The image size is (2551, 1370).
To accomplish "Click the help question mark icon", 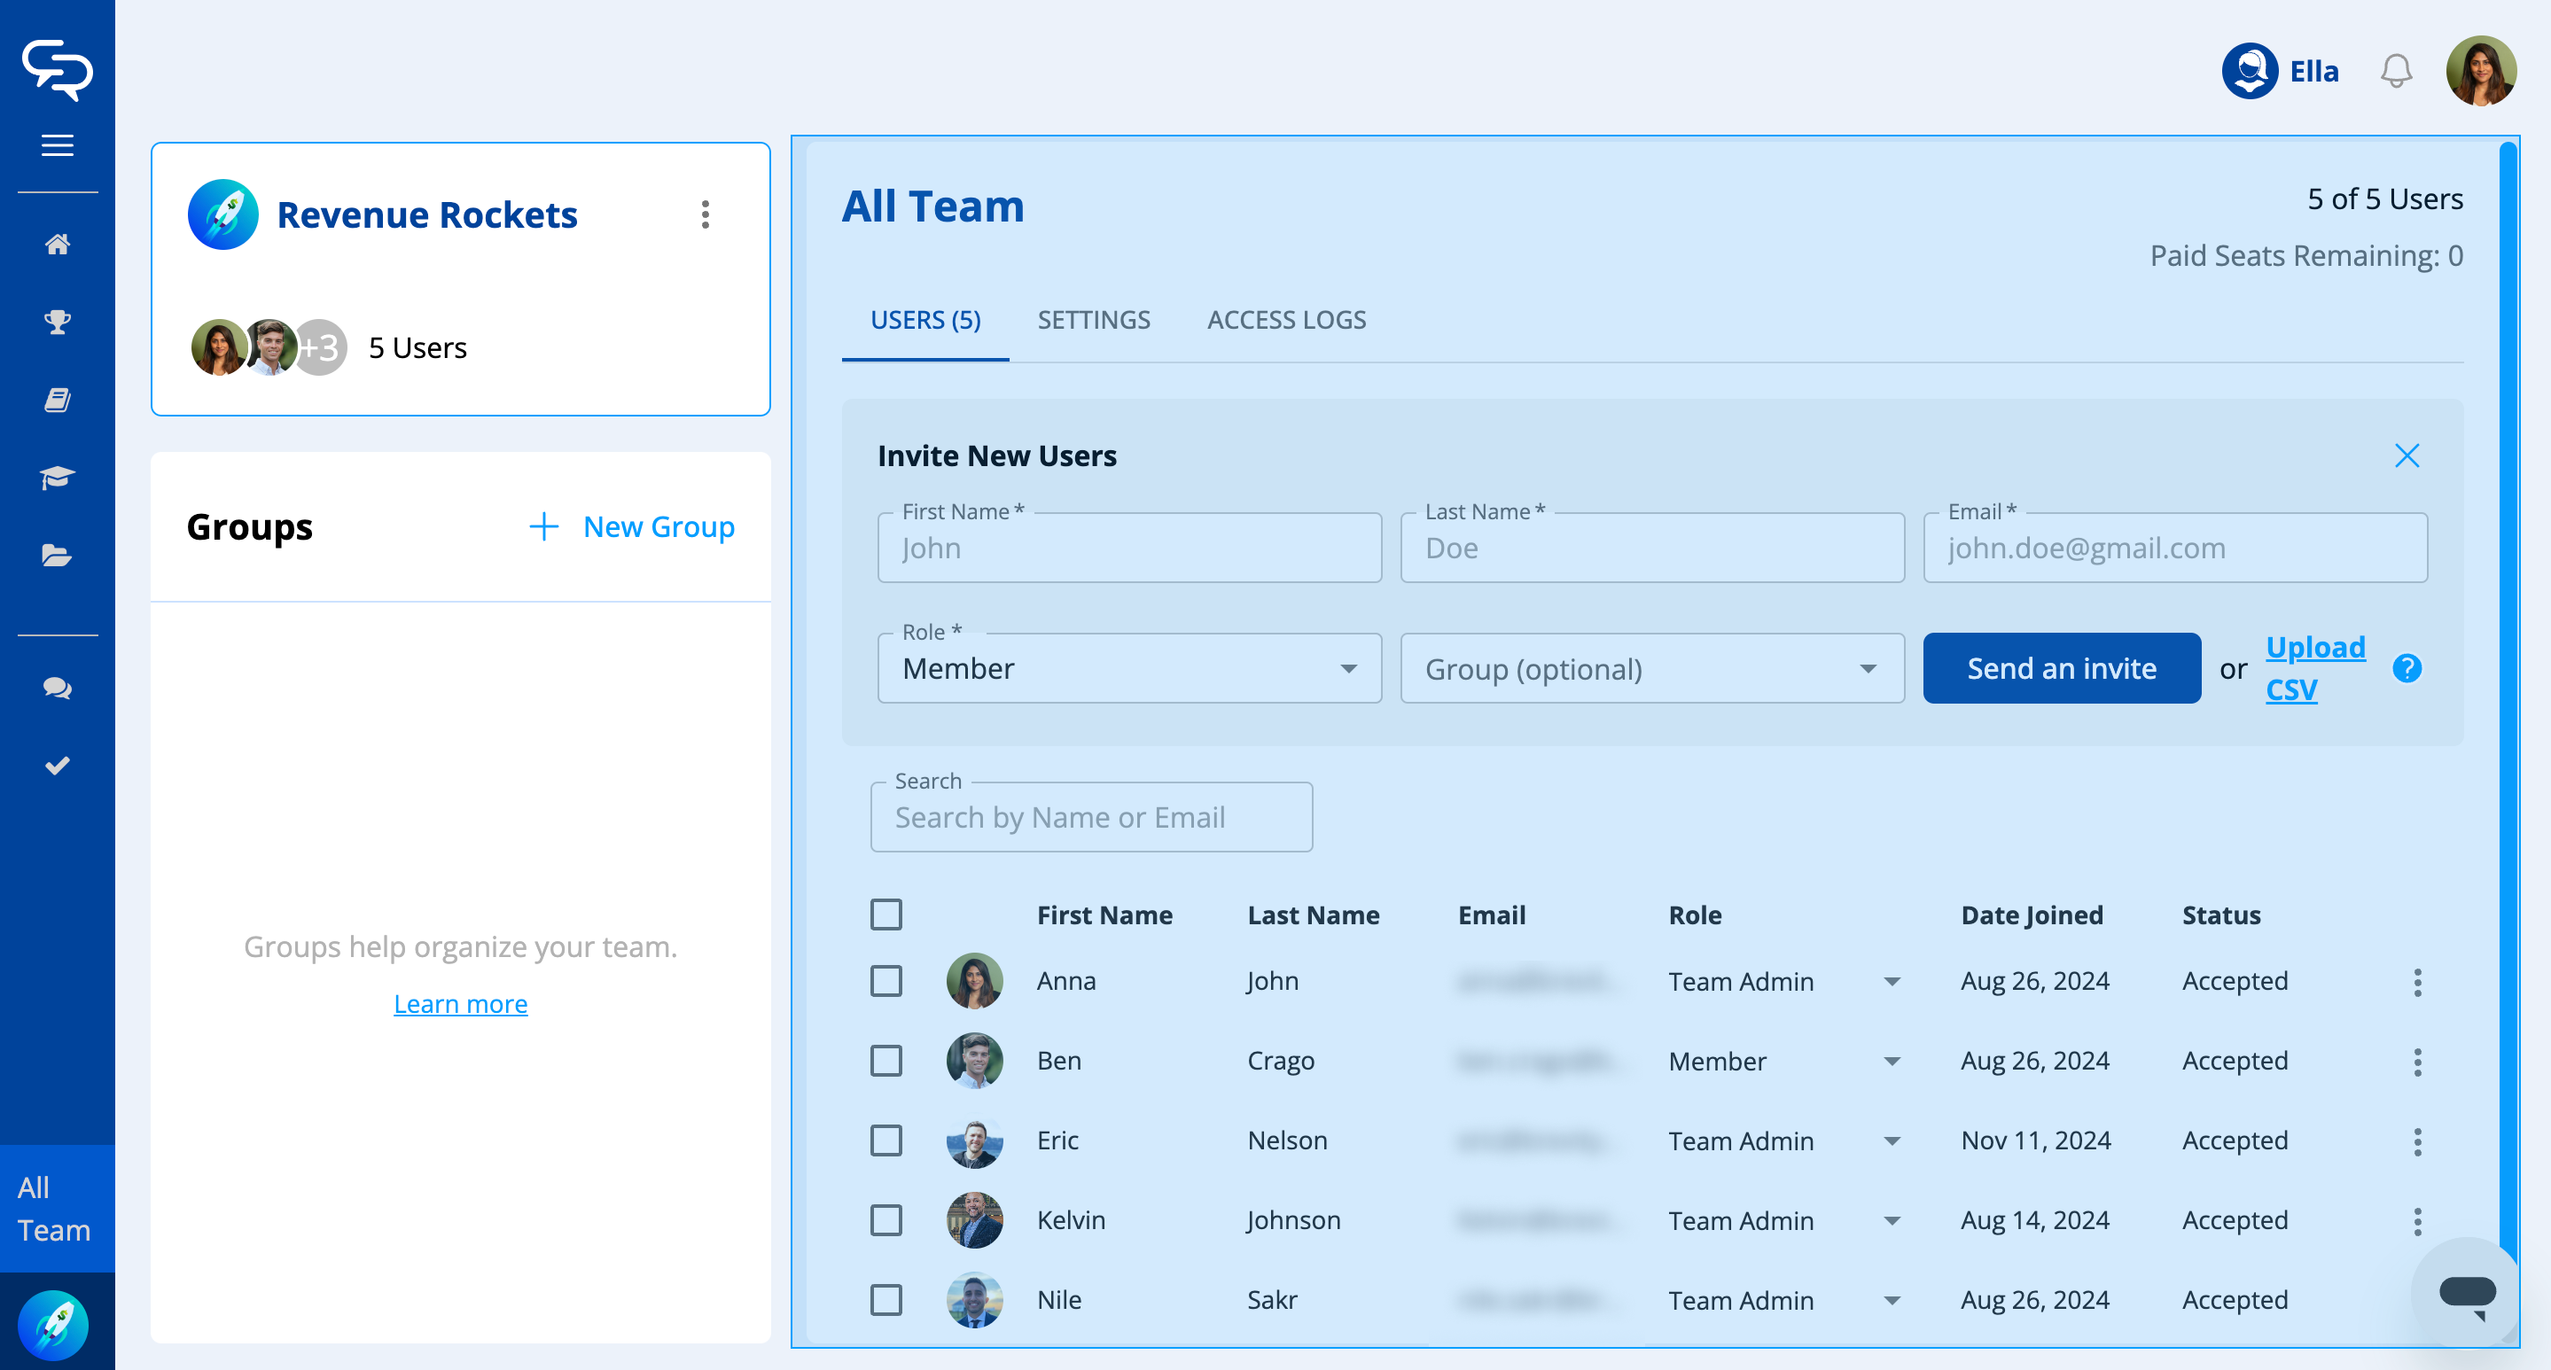I will [2407, 669].
